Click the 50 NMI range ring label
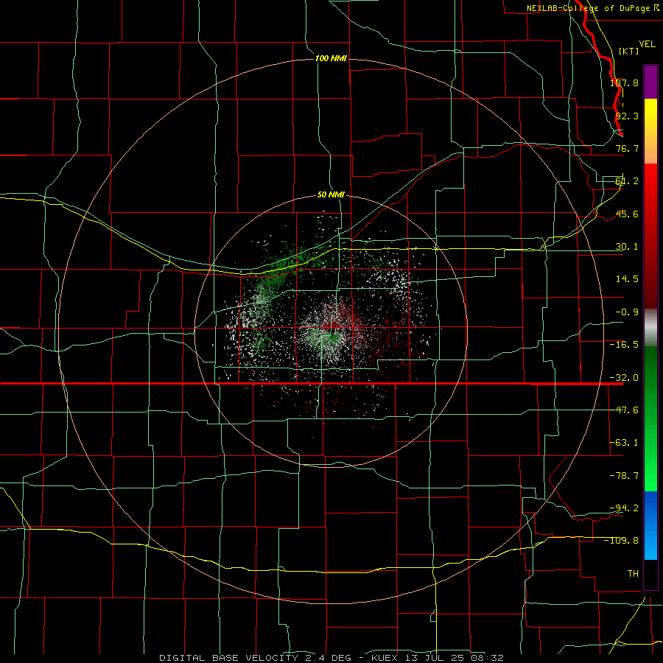The image size is (663, 663). 331,195
